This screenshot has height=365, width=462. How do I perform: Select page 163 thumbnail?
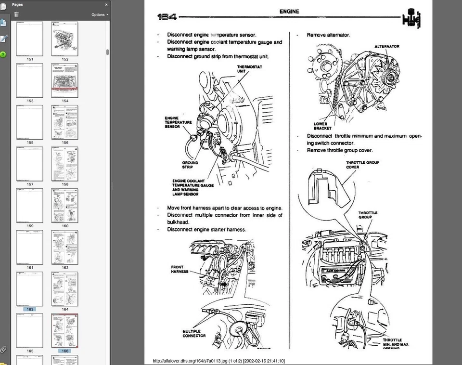30,289
